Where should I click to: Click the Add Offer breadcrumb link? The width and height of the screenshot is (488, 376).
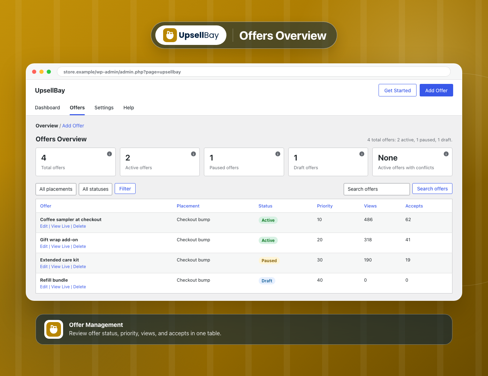(x=73, y=126)
